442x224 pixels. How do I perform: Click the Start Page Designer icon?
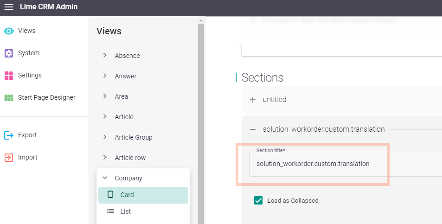tap(9, 98)
